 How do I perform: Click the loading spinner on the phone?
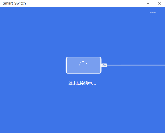tap(83, 63)
